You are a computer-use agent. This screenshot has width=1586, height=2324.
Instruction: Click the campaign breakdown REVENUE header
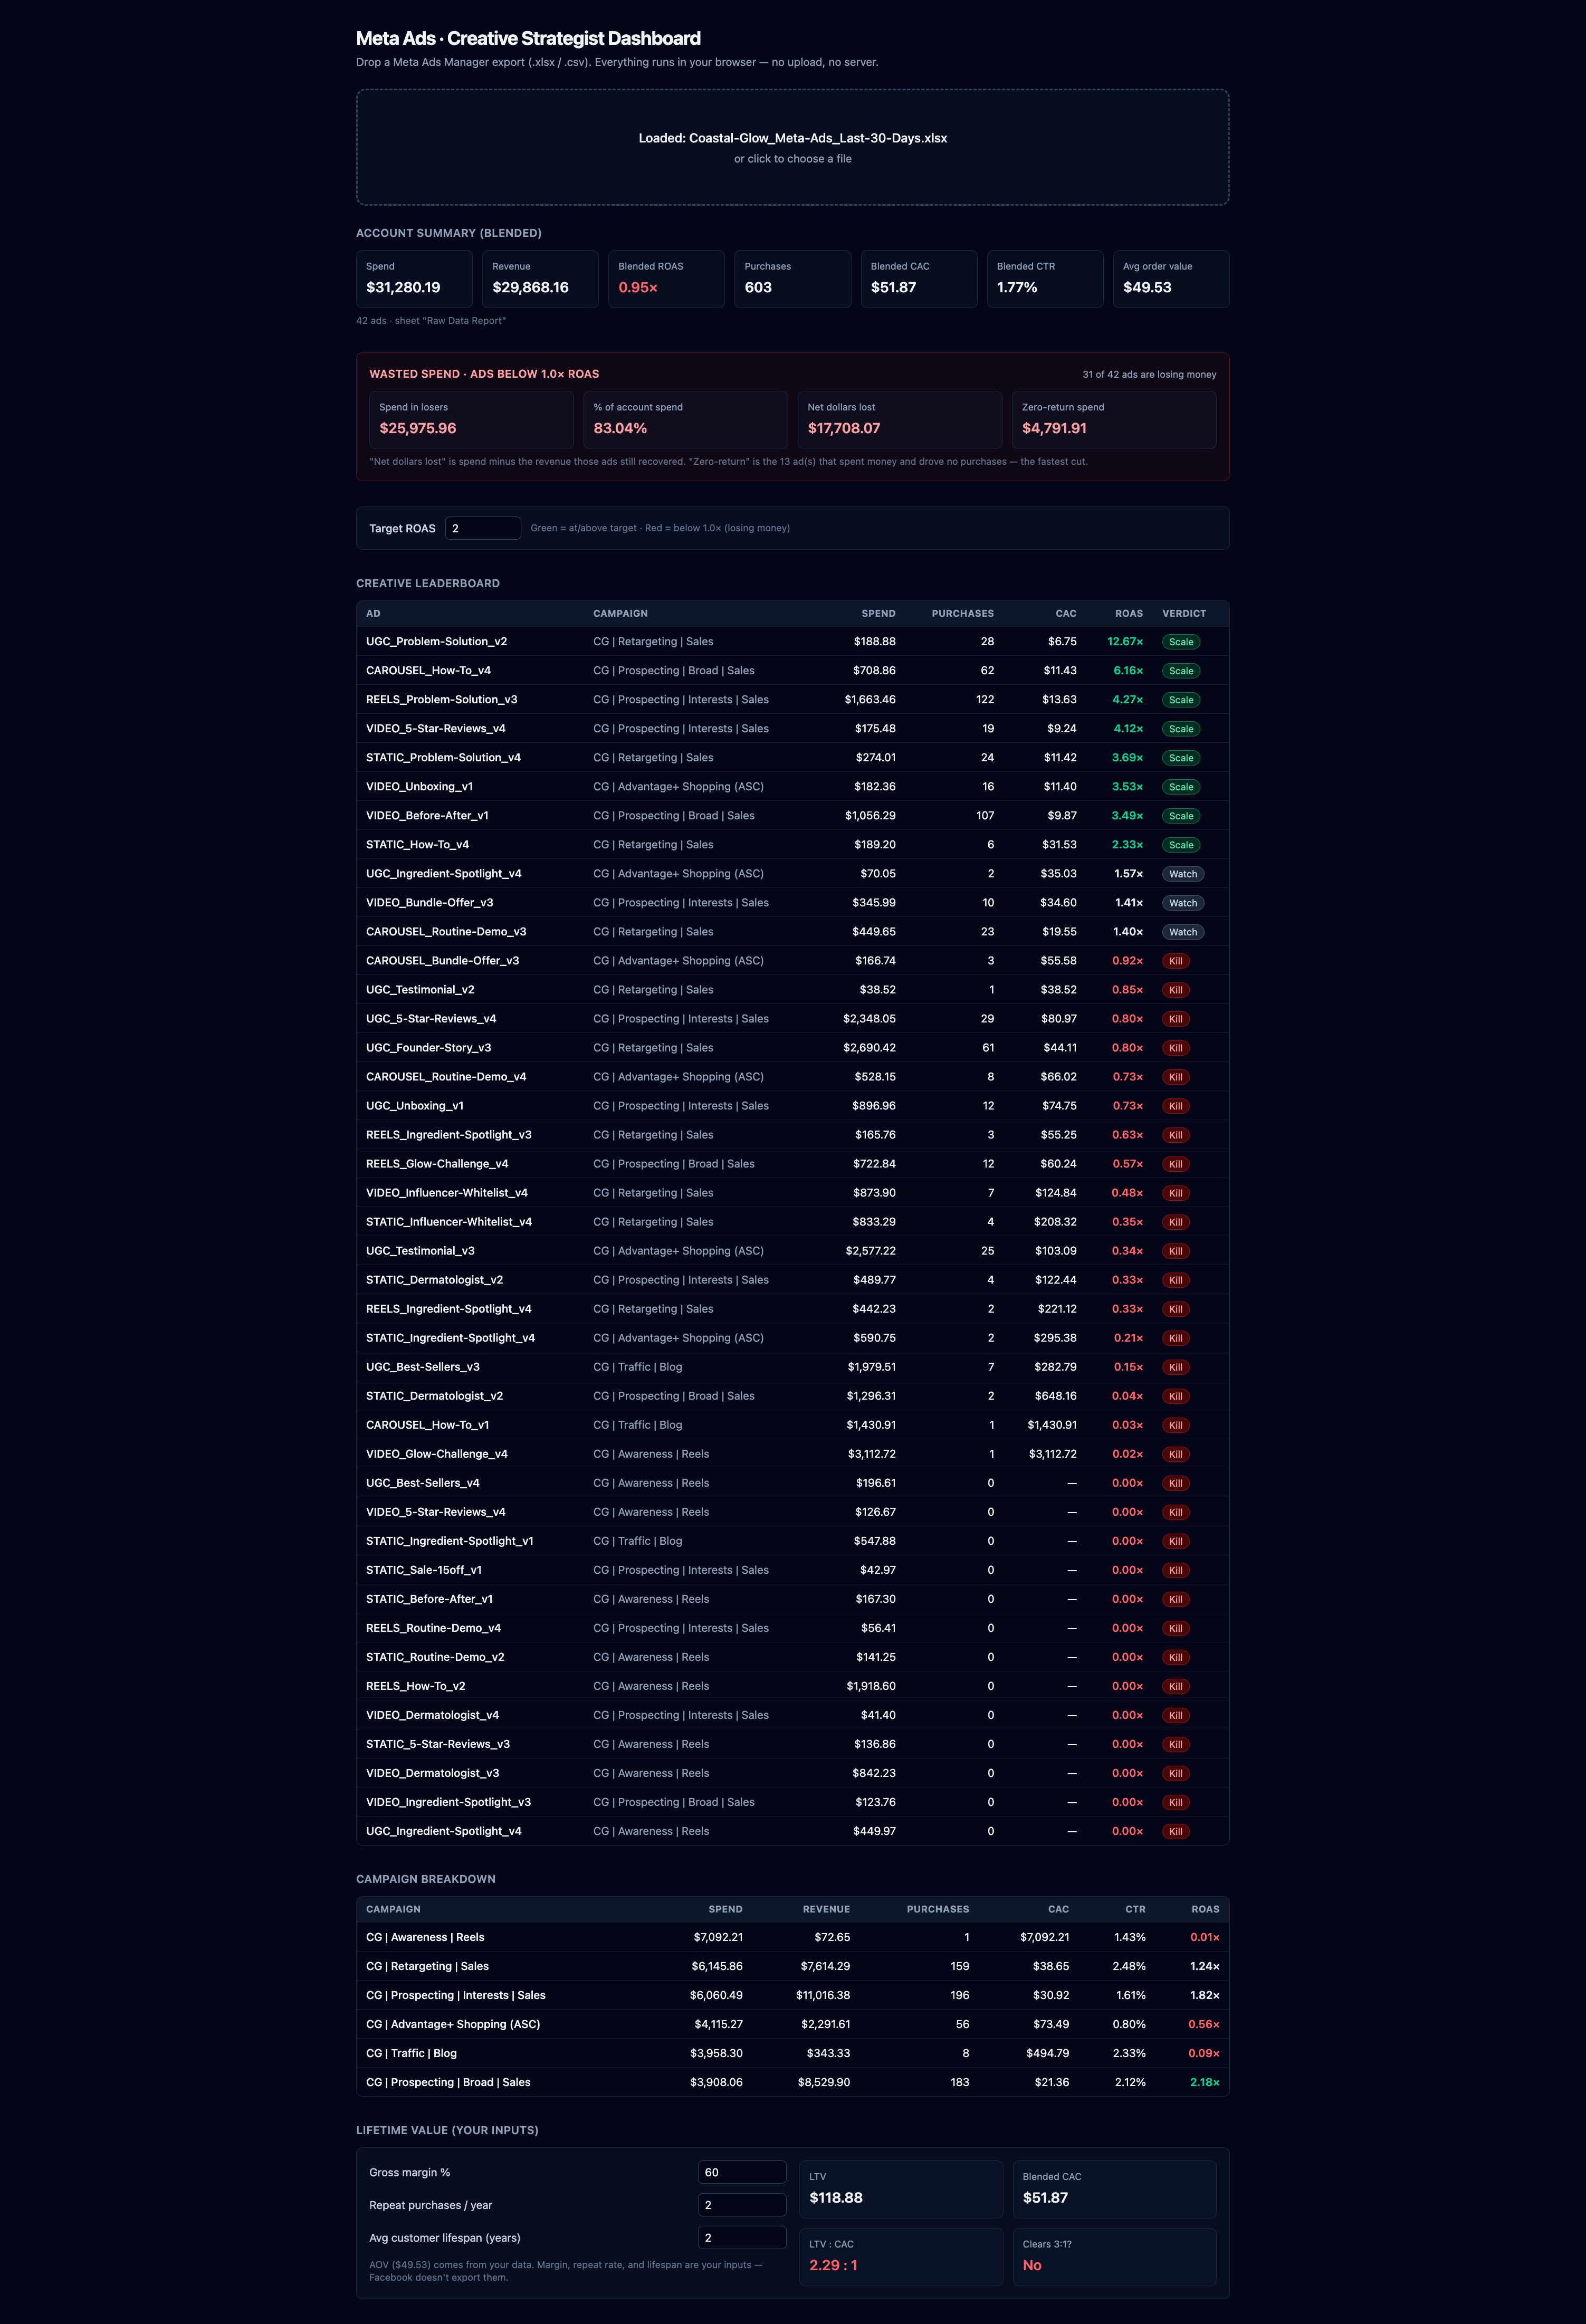[826, 1909]
